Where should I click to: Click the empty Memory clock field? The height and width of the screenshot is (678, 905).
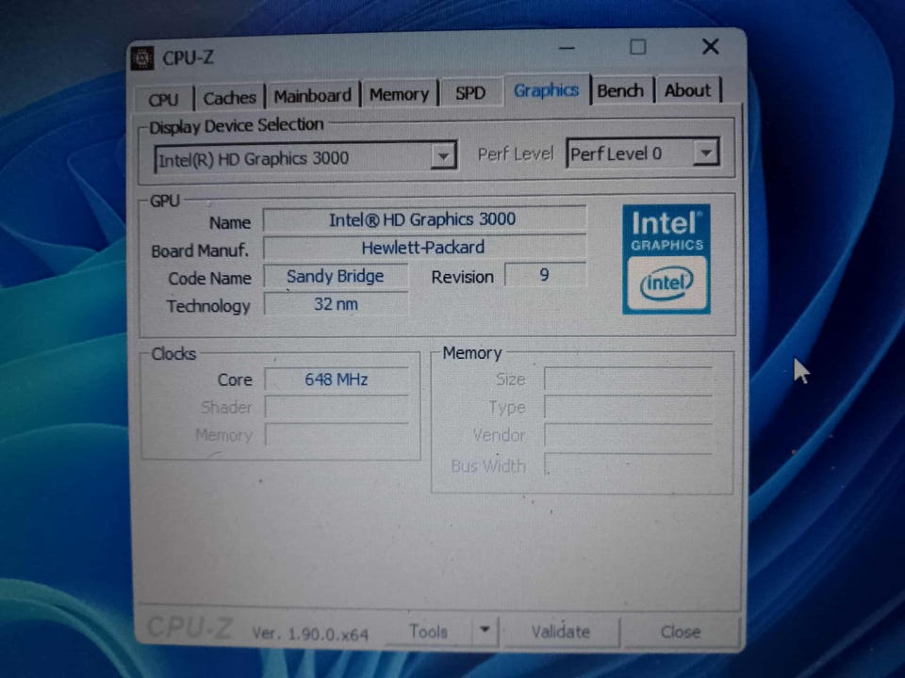(x=337, y=435)
